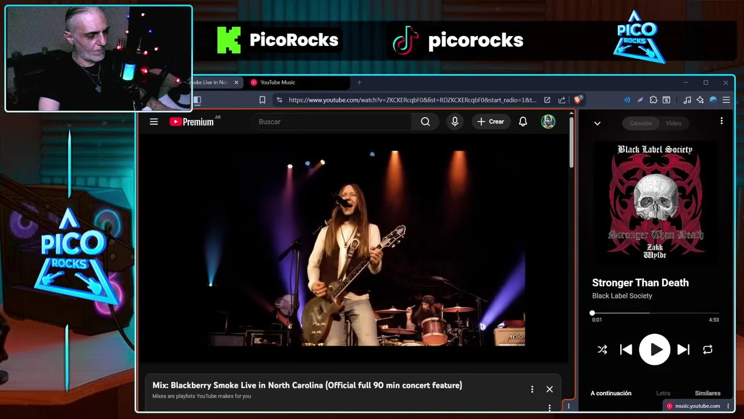The height and width of the screenshot is (419, 744).
Task: Minimize the browser window
Action: (685, 83)
